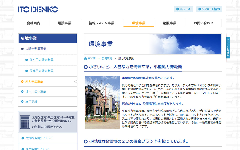Open the 会社案内 menu
Screen dimensions: 240x150
pyautogui.click(x=33, y=23)
